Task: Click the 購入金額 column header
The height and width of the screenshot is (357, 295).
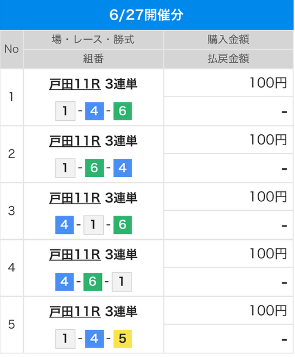Action: tap(228, 40)
